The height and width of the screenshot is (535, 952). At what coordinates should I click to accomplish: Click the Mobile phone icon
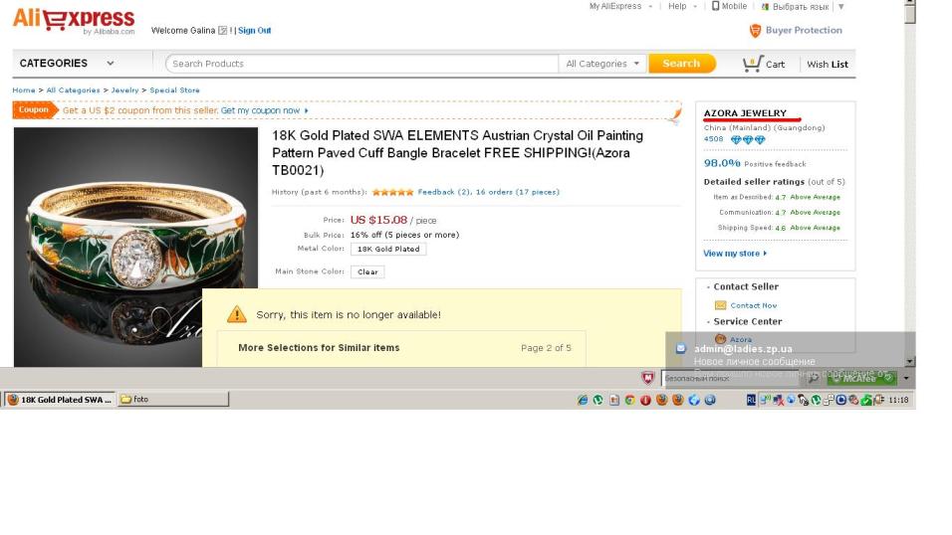click(715, 6)
